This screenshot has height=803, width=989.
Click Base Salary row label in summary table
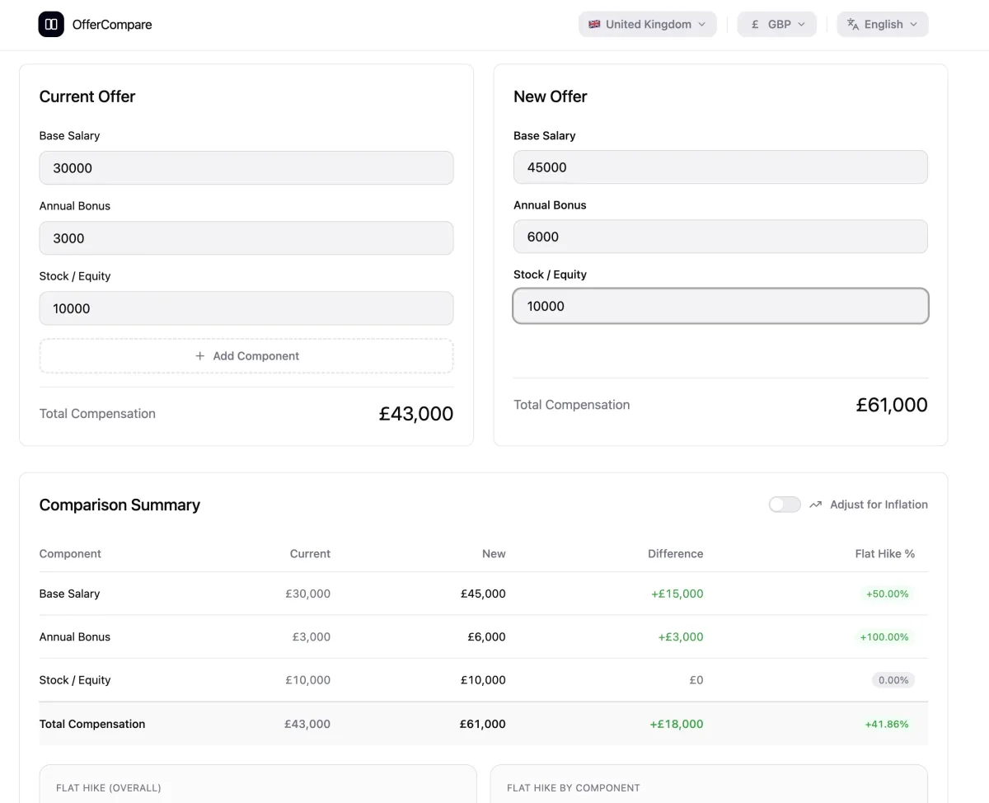coord(69,594)
